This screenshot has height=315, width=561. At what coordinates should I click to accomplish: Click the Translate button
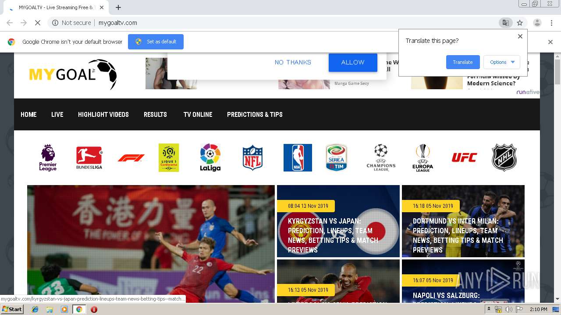(x=463, y=62)
